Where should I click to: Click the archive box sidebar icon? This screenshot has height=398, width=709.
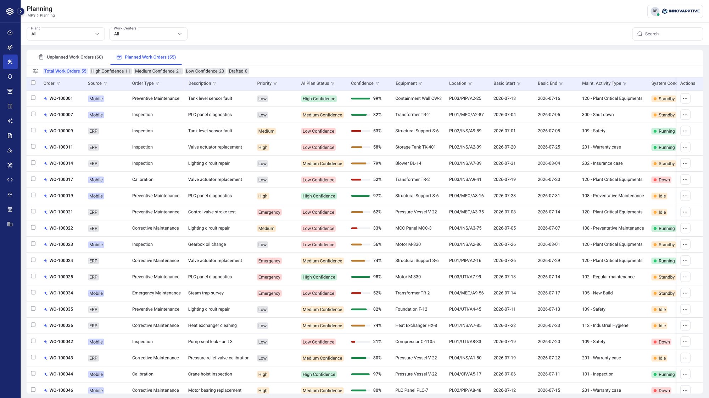click(x=10, y=91)
